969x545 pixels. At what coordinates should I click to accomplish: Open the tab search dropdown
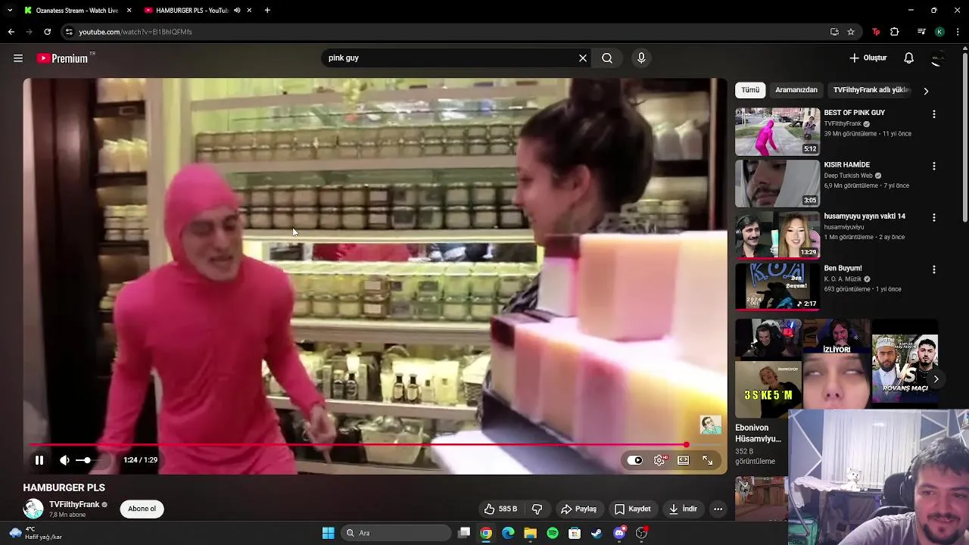[x=9, y=11]
